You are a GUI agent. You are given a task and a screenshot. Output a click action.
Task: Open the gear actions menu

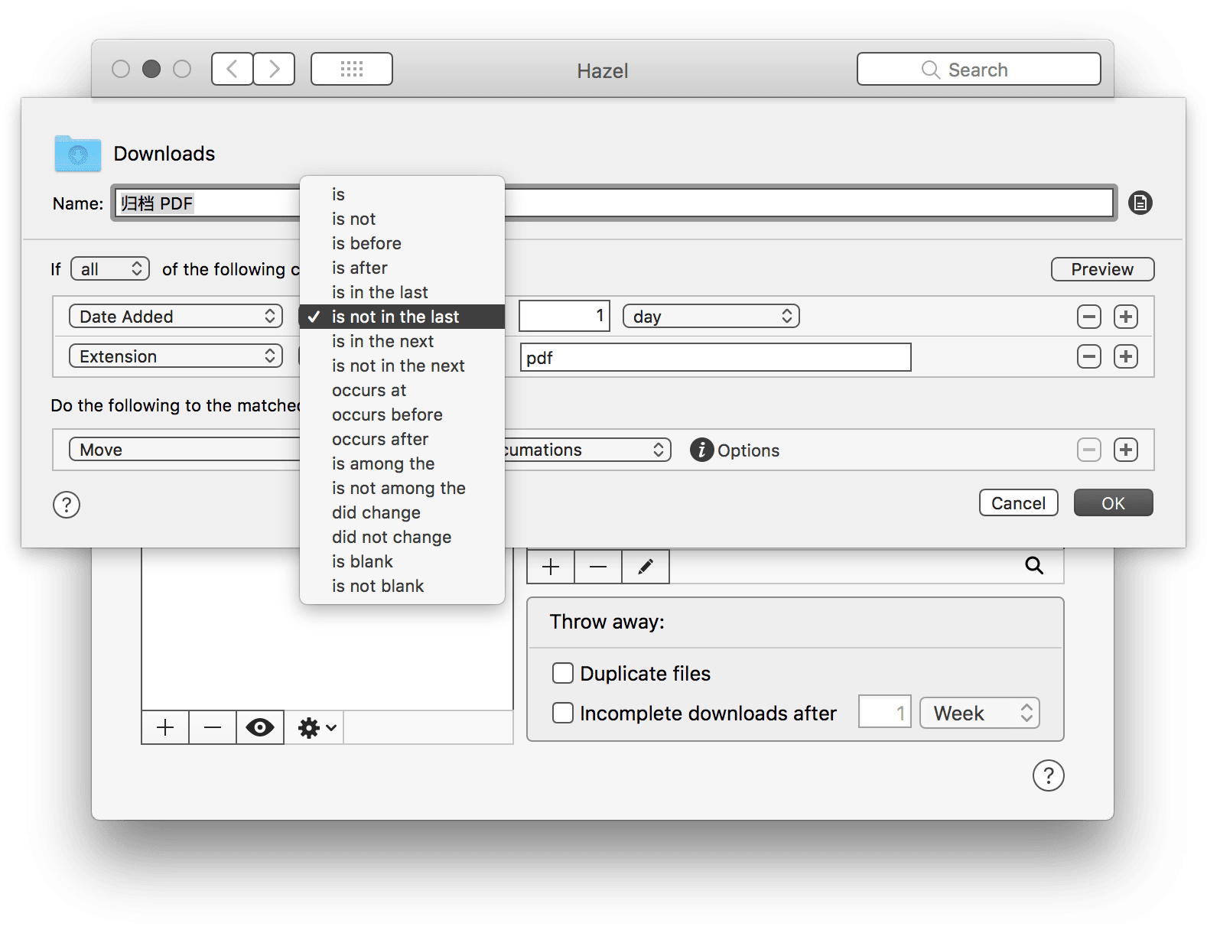click(316, 727)
